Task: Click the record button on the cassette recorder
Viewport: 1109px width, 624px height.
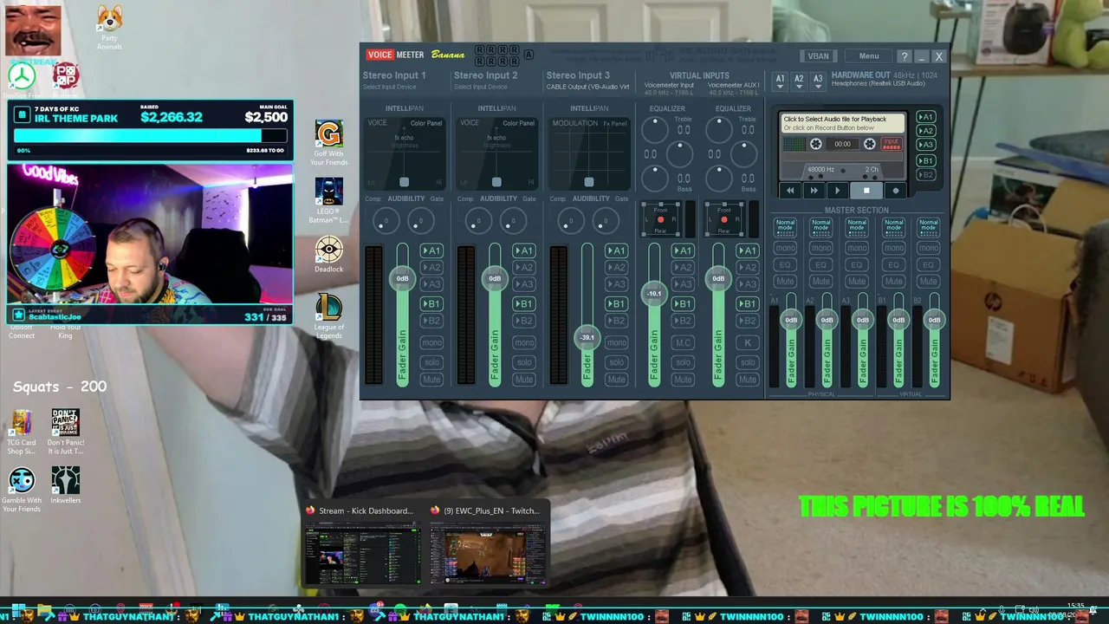Action: pos(896,191)
